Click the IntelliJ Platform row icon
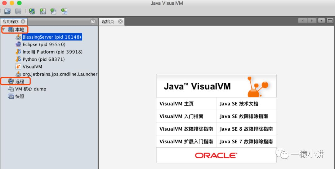The height and width of the screenshot is (169, 335). 18,52
